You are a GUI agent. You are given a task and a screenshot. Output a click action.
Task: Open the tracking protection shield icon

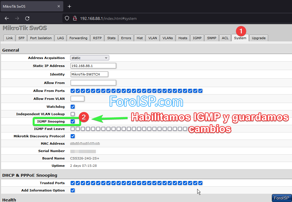tap(67, 18)
